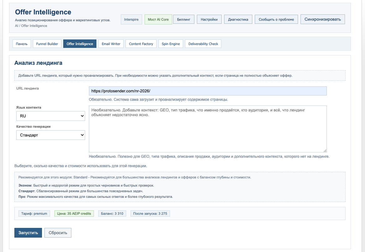Go to the Deliverability Check tab
Viewport: 365px width, 252px height.
pyautogui.click(x=203, y=44)
